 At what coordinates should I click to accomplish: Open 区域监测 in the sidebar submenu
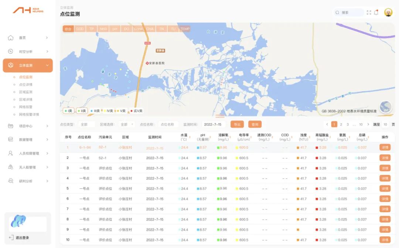(25, 92)
